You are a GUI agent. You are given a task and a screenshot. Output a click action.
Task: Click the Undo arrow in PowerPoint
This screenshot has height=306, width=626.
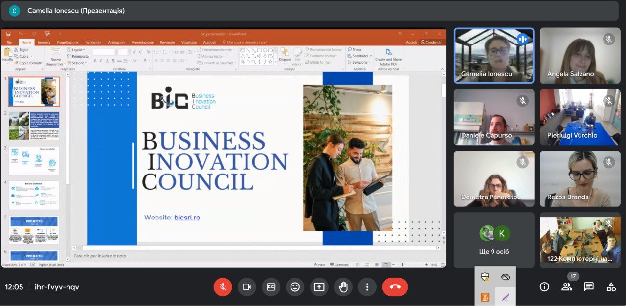(x=21, y=34)
